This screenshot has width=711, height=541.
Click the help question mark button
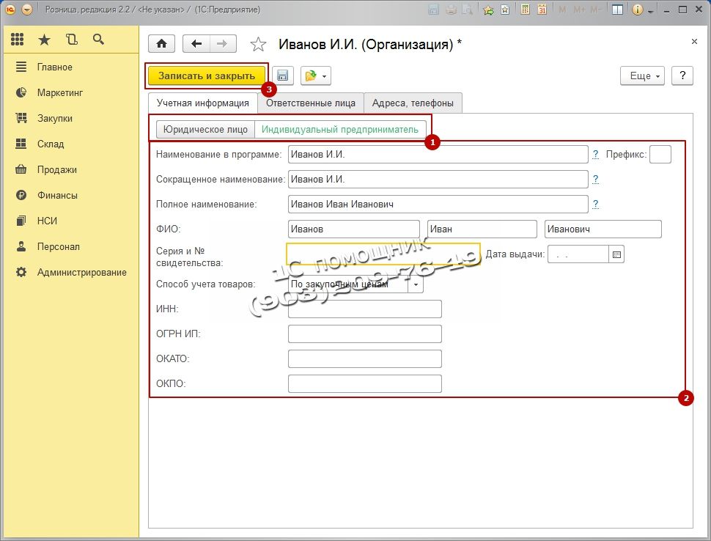point(682,76)
